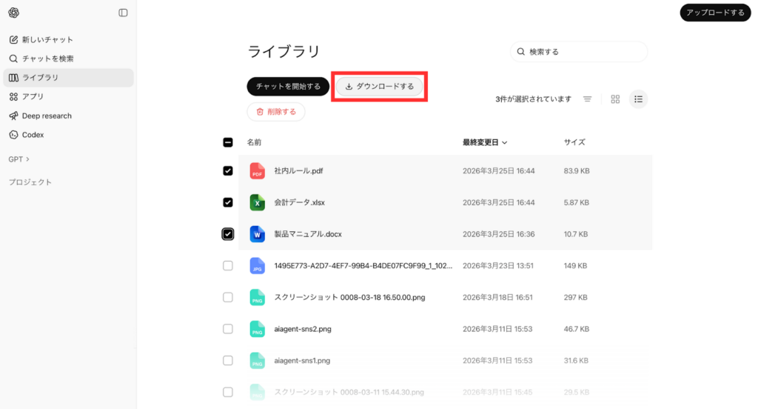Click the 名前 column header

pyautogui.click(x=255, y=142)
